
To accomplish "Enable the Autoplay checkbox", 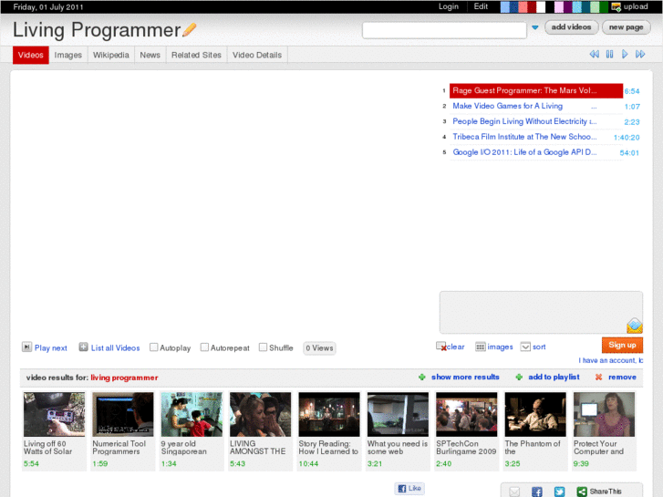I will point(154,347).
